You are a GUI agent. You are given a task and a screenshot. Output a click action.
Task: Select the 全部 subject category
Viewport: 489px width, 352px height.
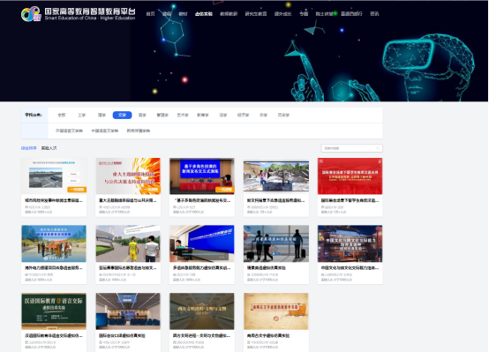[62, 115]
